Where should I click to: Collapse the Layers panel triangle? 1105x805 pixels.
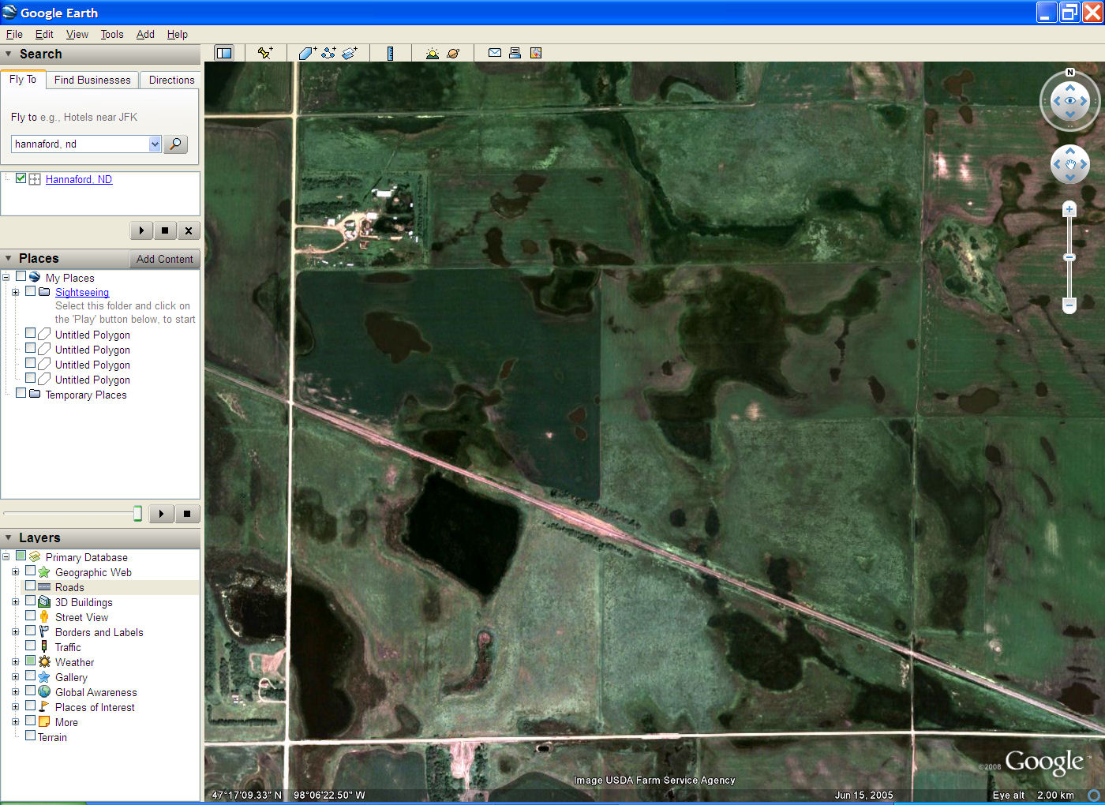(9, 538)
